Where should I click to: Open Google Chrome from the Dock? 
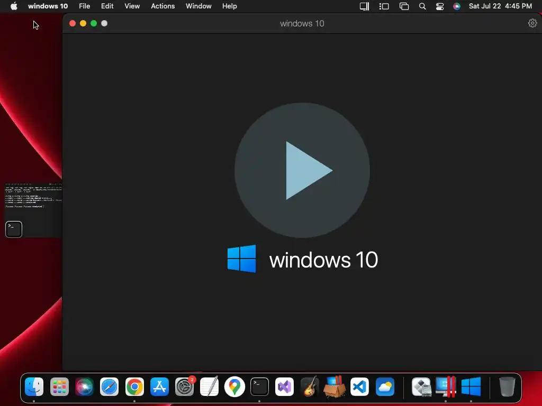[x=134, y=386]
